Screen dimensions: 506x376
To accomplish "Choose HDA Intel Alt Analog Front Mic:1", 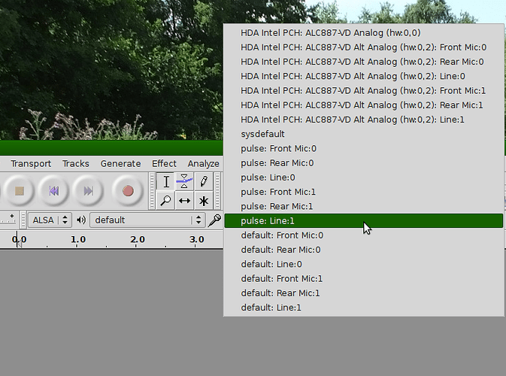I will [x=363, y=91].
